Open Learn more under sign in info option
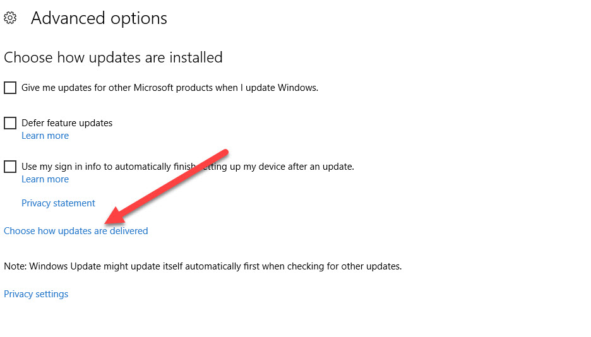Viewport: 591px width, 337px height. pos(45,179)
